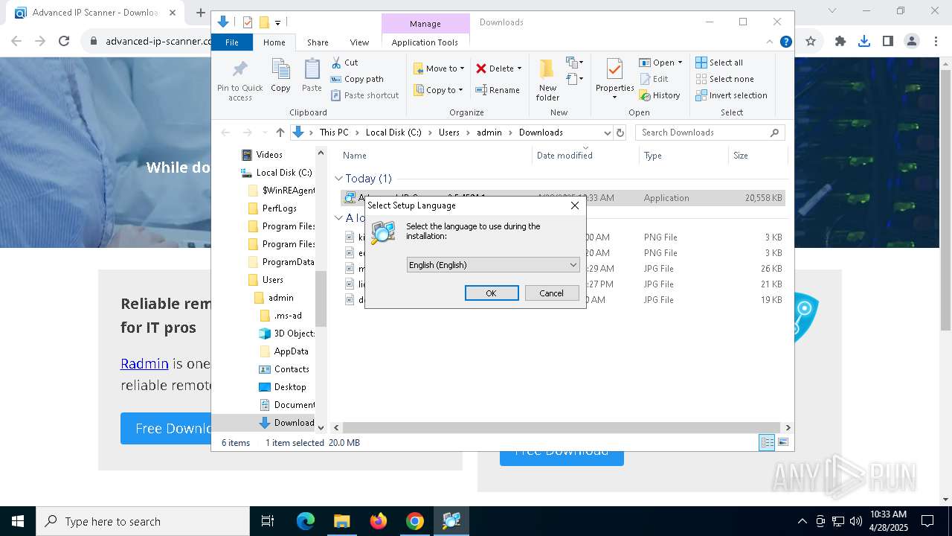This screenshot has width=952, height=536.
Task: Sort by the Size column header
Action: coord(757,156)
